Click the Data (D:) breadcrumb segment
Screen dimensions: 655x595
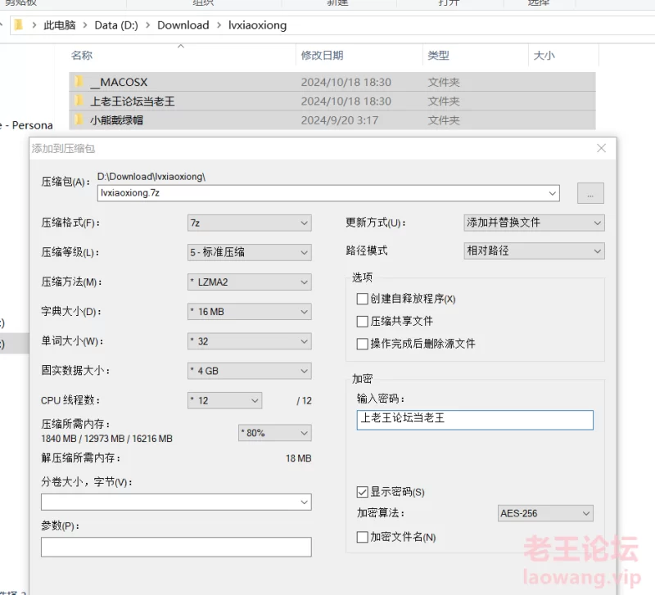[115, 25]
